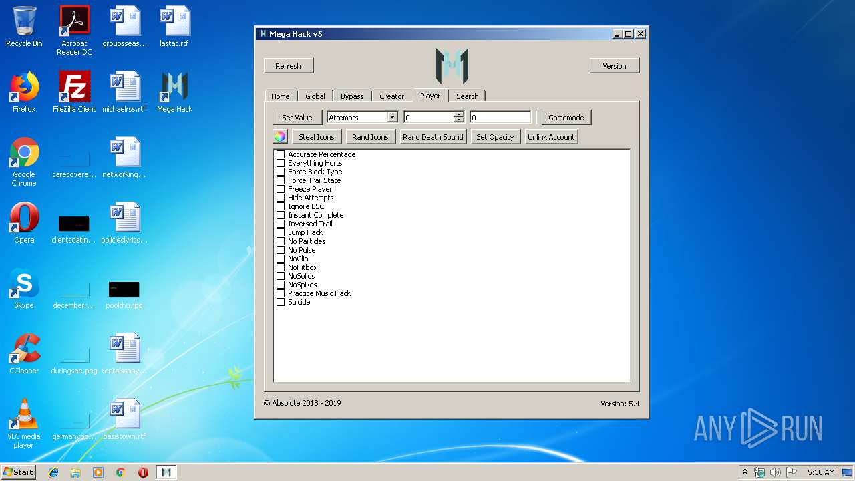Viewport: 855px width, 481px height.
Task: Click the Gamemode button
Action: tap(566, 118)
